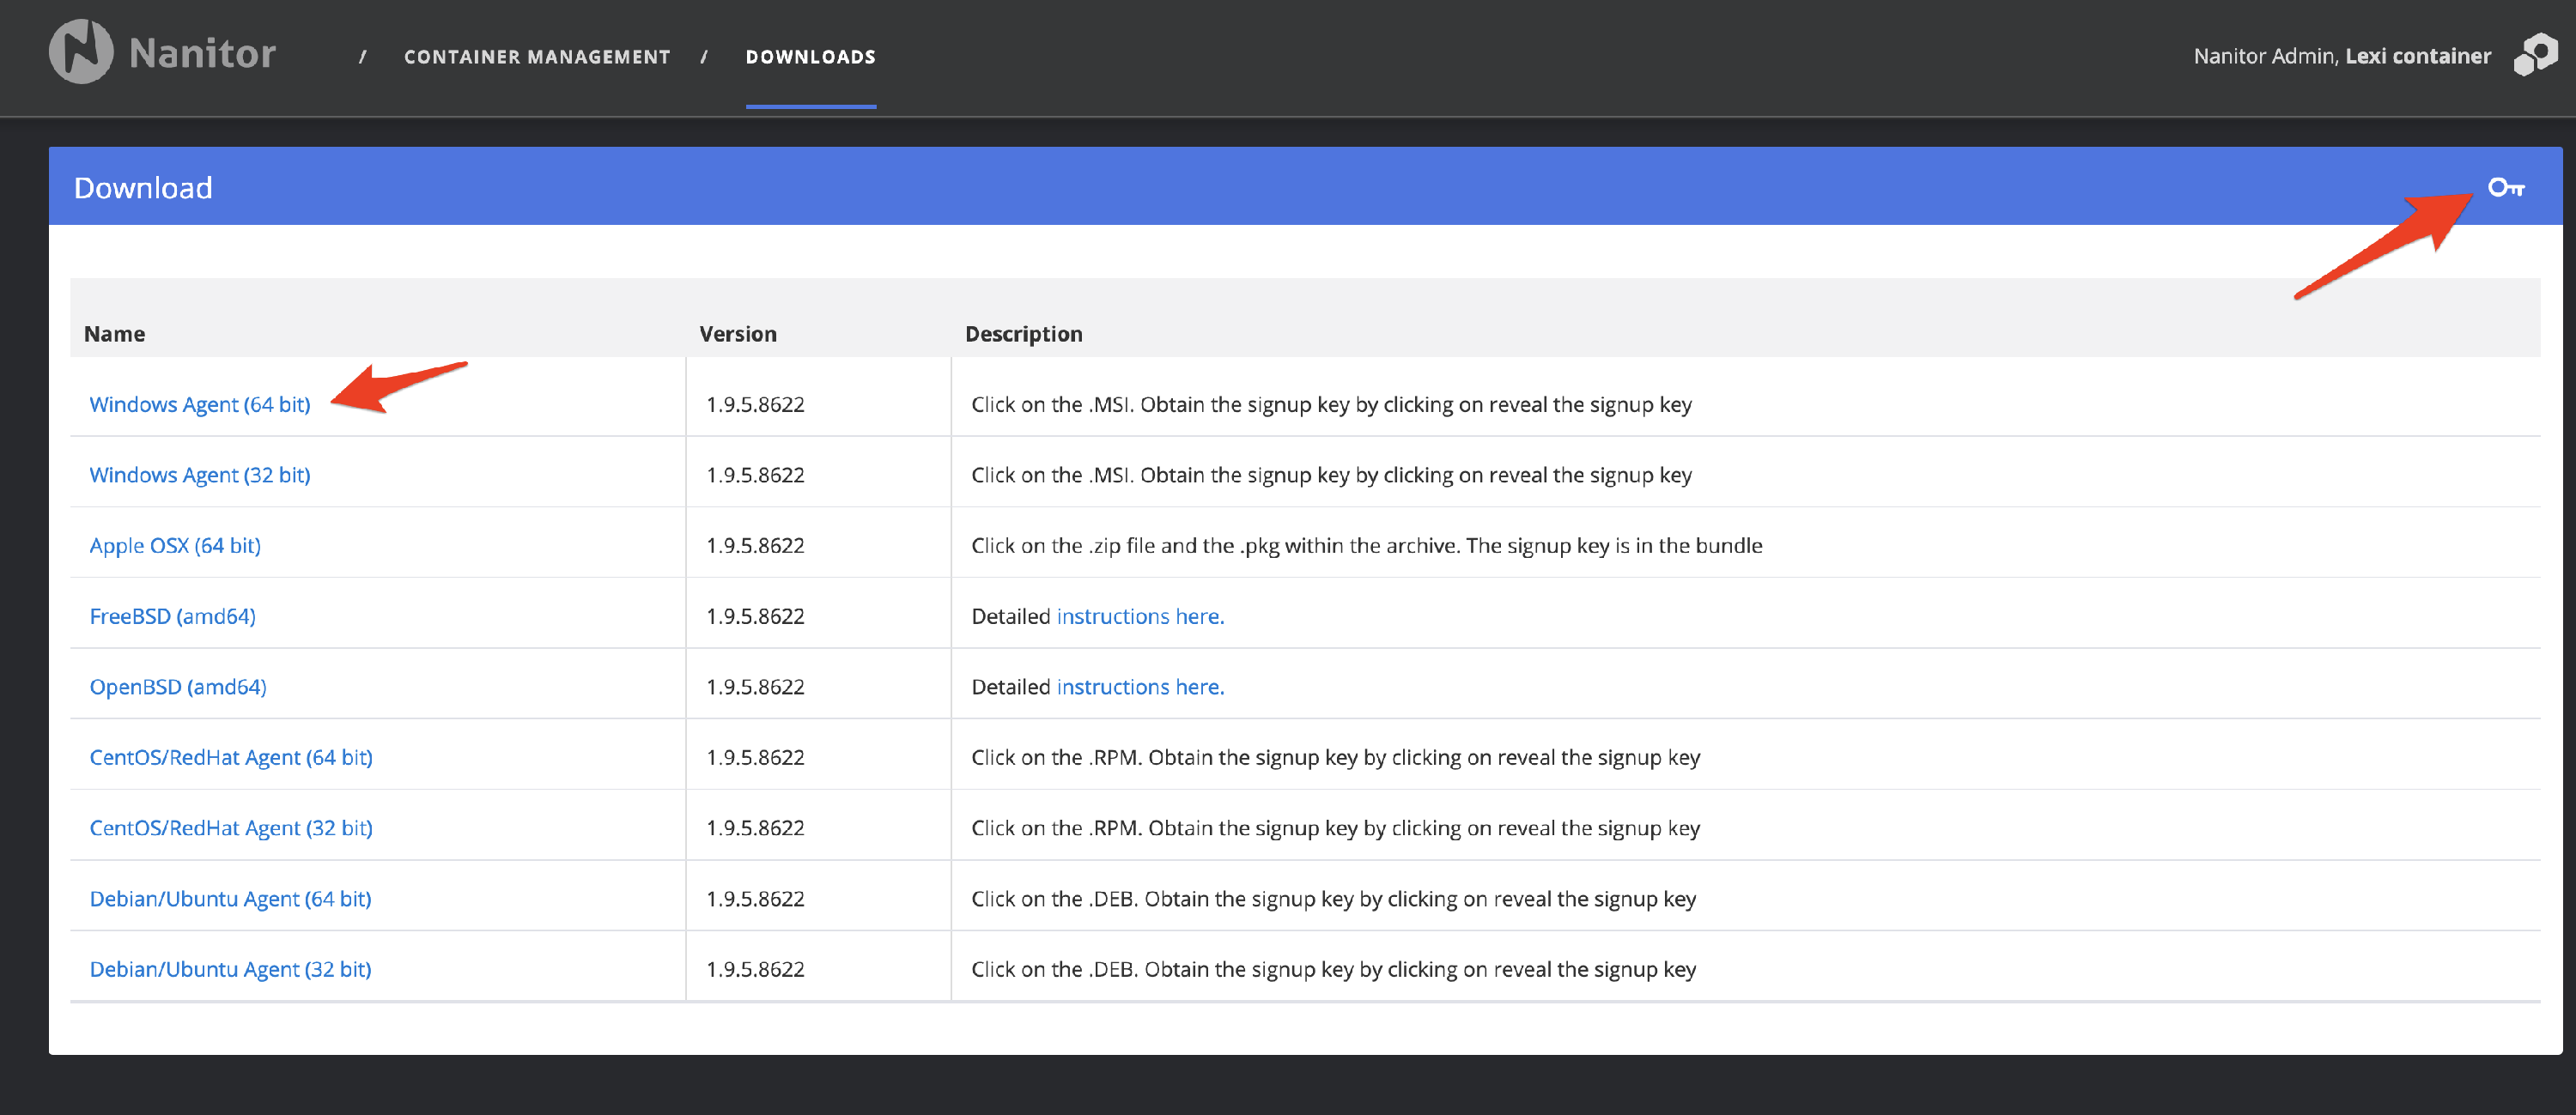Click the Version column header
This screenshot has height=1115, width=2576.
coord(738,334)
